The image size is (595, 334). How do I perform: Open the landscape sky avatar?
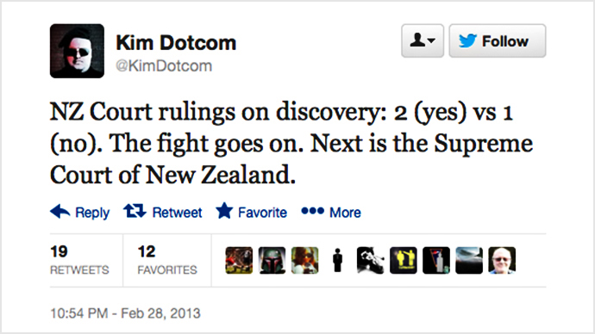coord(469,261)
